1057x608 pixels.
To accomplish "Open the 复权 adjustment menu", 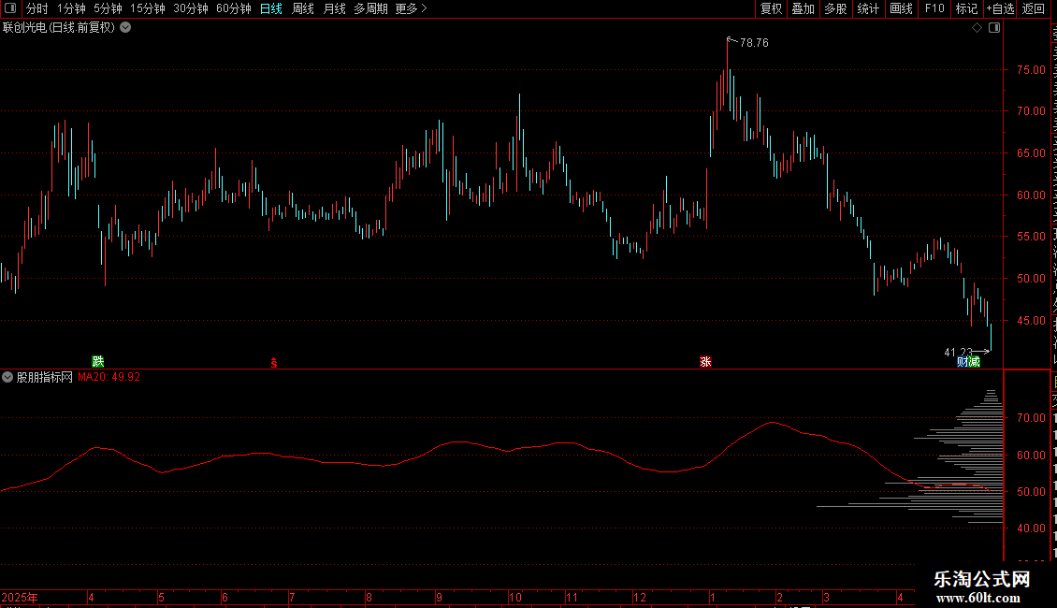I will point(771,8).
